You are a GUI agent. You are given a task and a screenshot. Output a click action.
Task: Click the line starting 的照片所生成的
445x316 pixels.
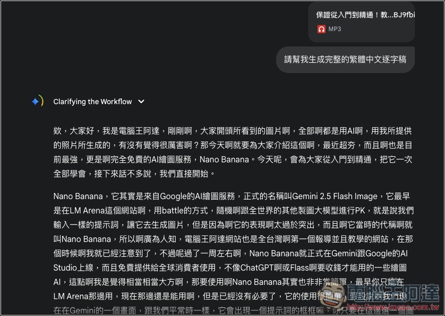(x=232, y=145)
